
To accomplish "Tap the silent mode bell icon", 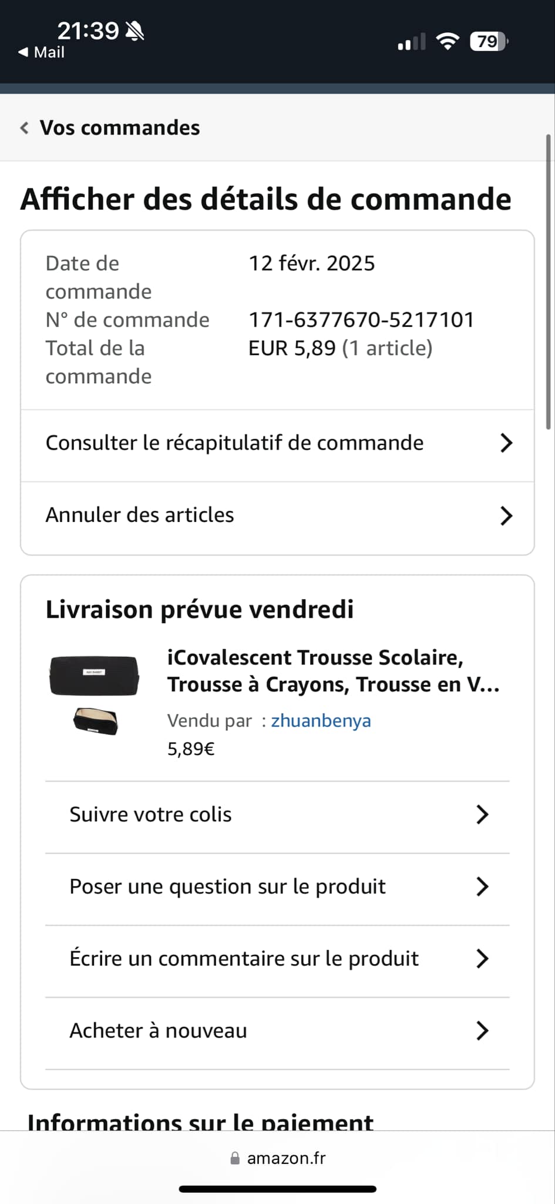I will pyautogui.click(x=135, y=31).
